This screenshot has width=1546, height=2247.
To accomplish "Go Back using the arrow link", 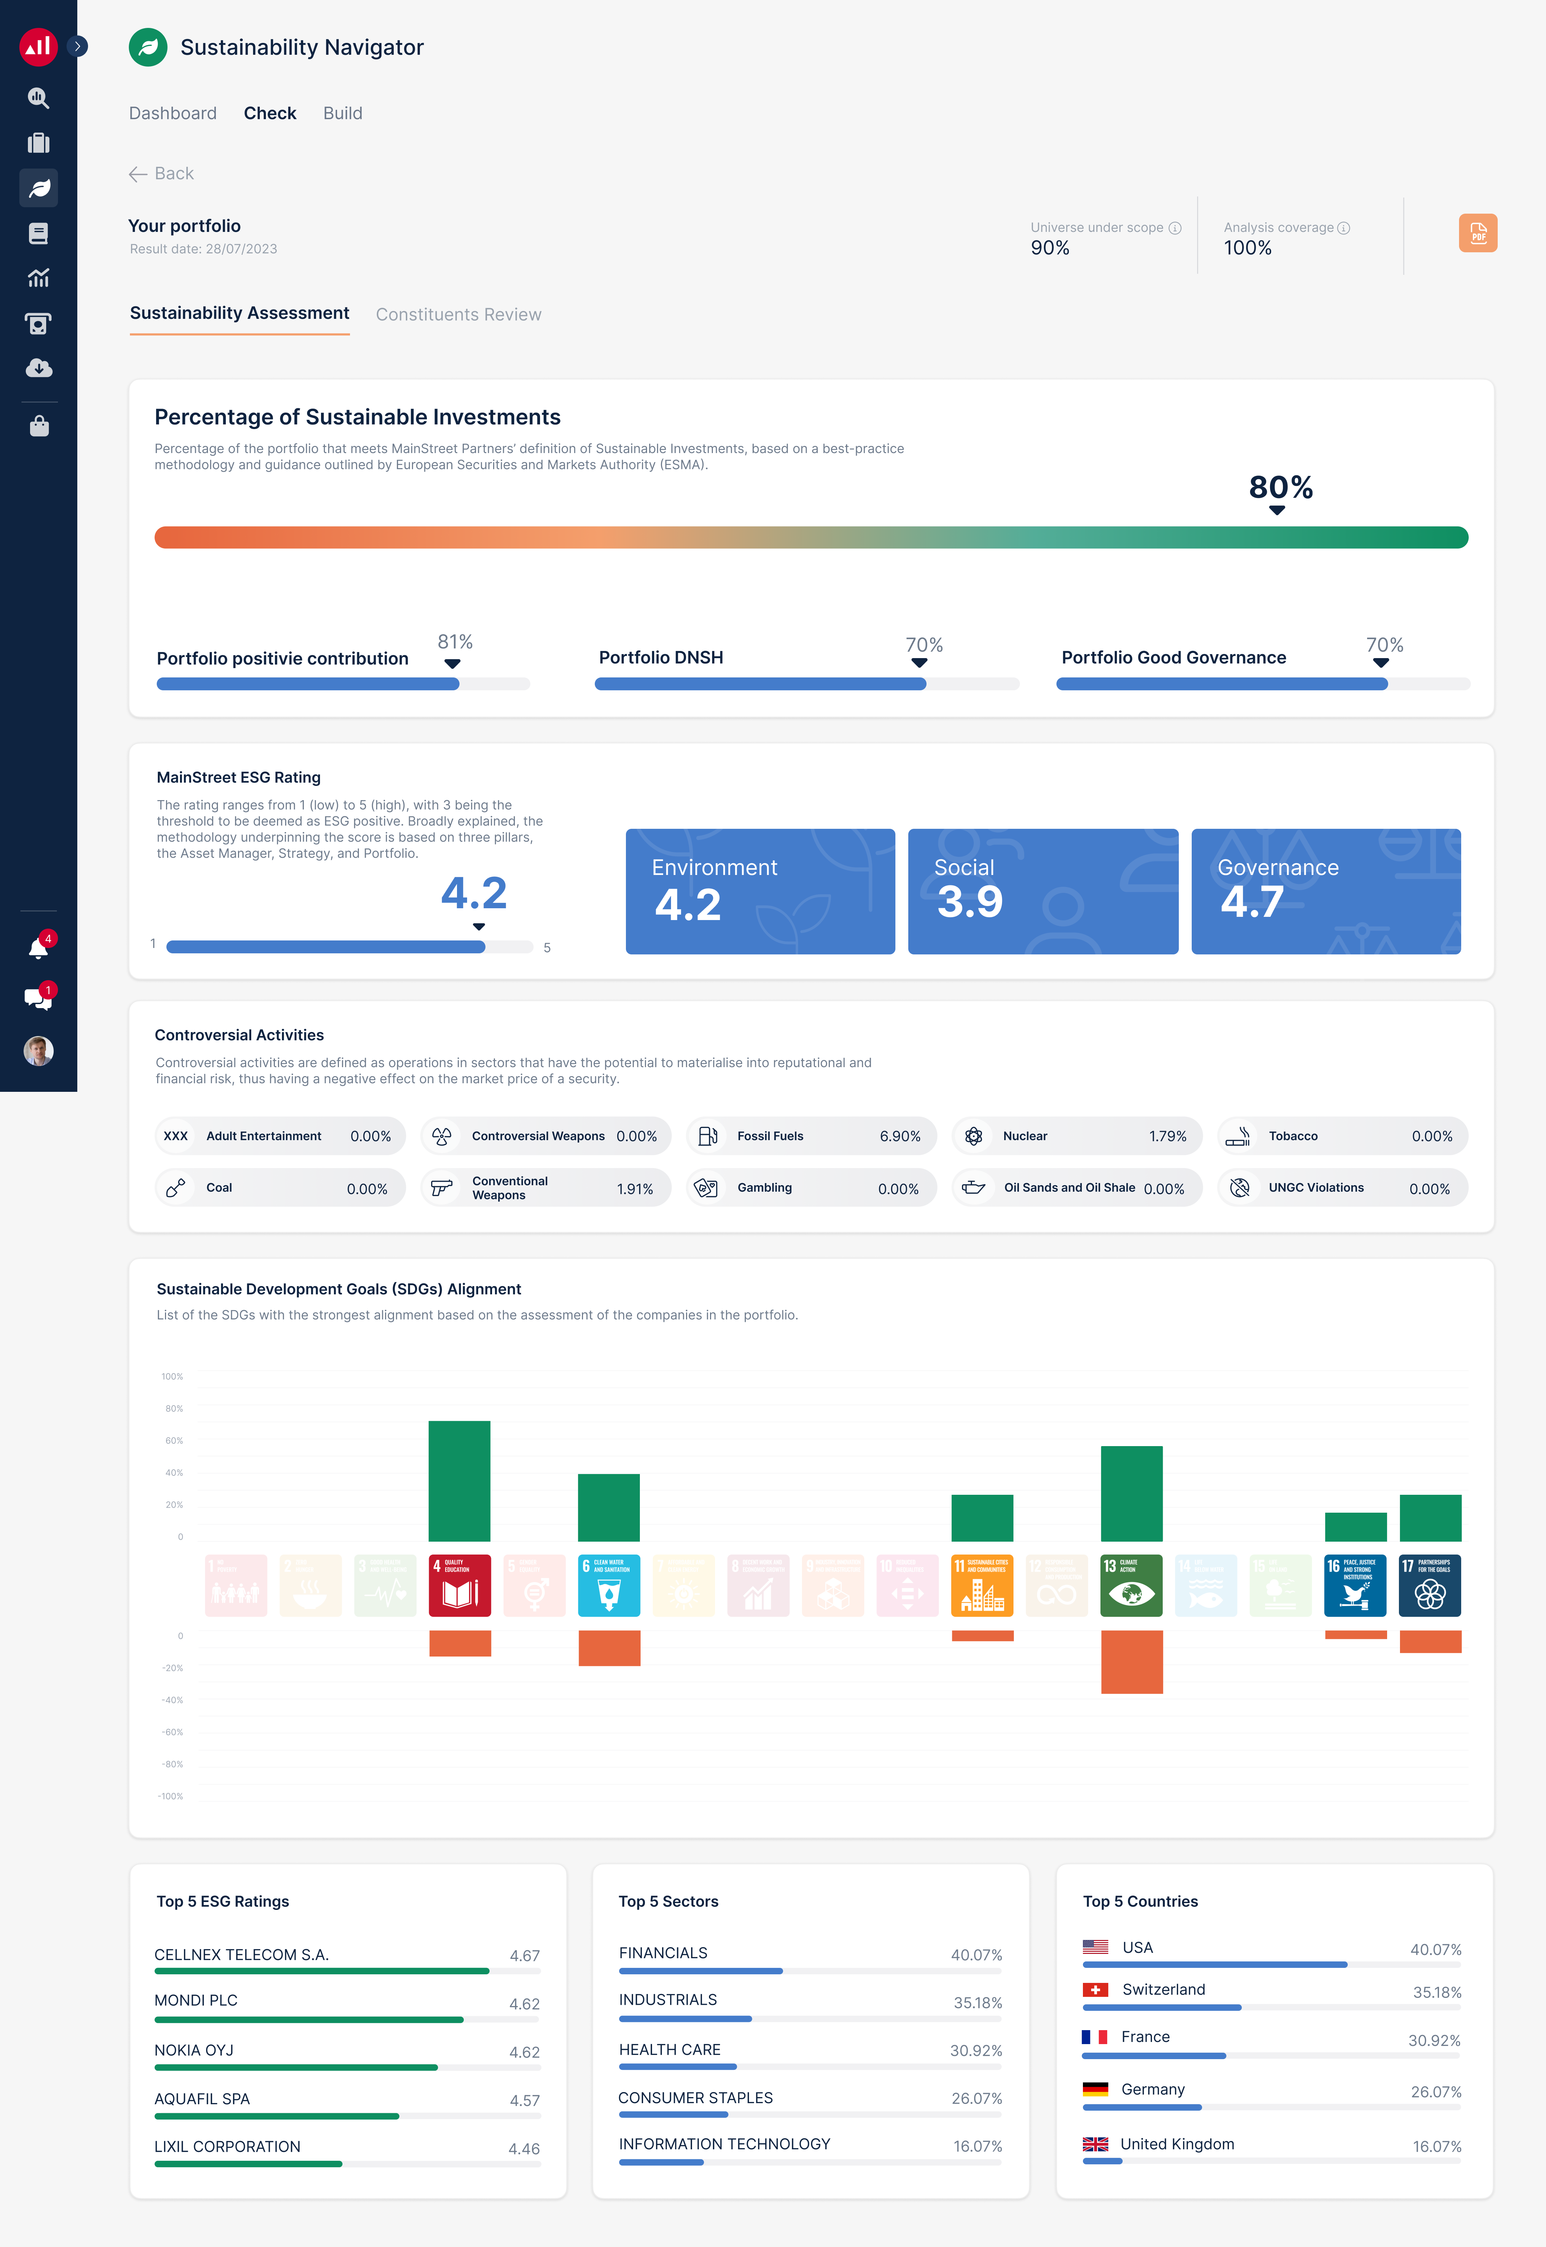I will (162, 173).
